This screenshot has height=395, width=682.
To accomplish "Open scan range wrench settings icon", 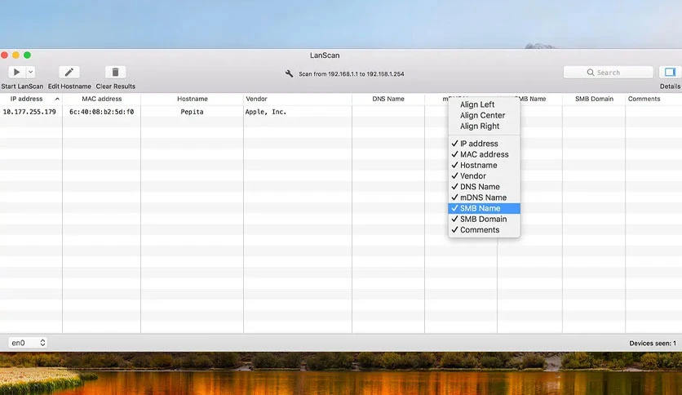I will pos(290,73).
